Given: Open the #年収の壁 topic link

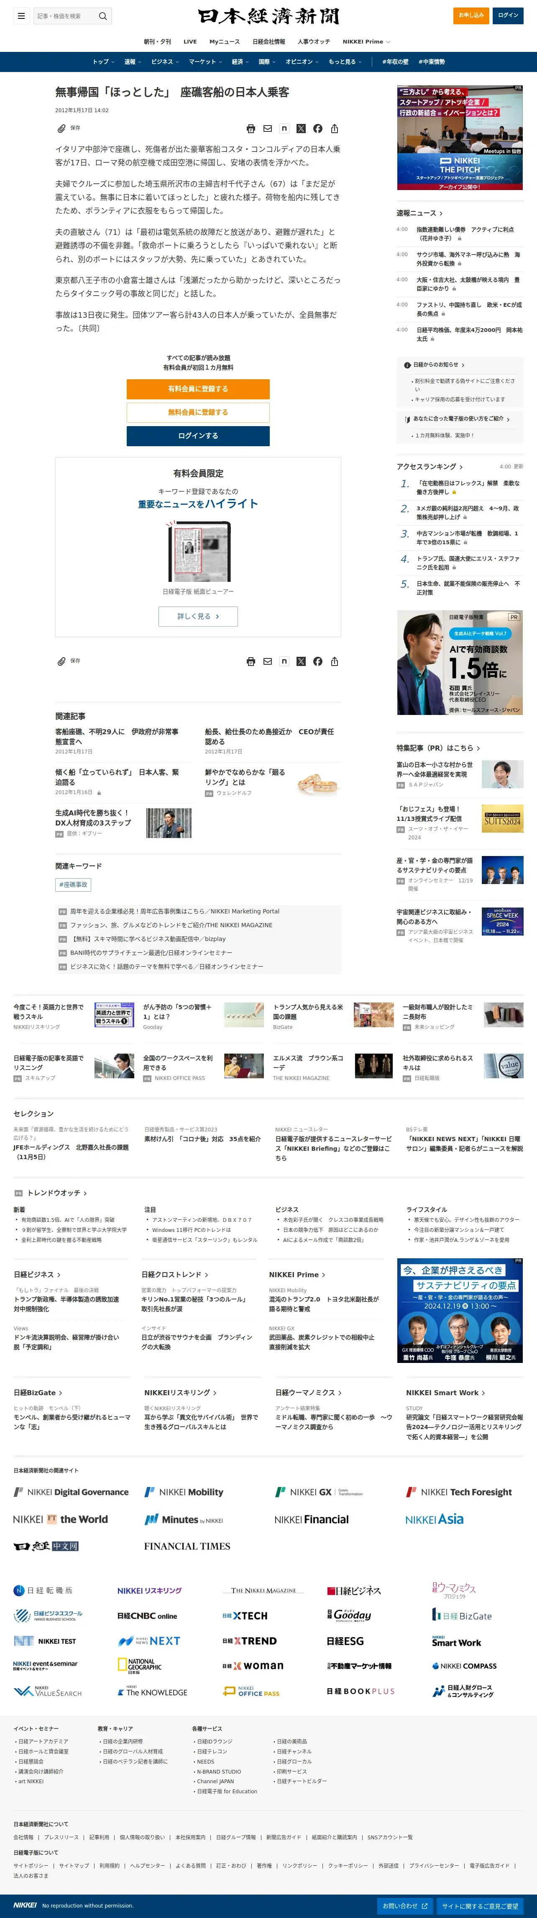Looking at the screenshot, I should [395, 62].
